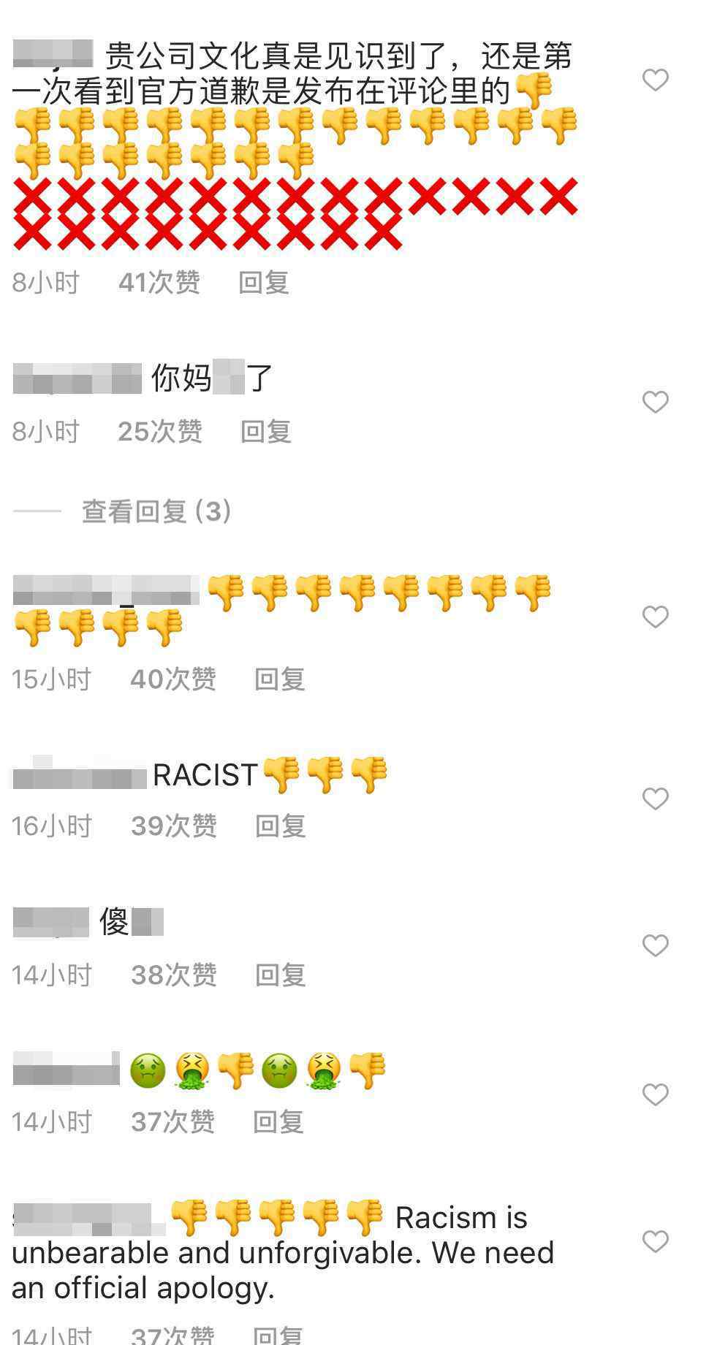The width and height of the screenshot is (717, 1345).
Task: Reply to the 15小时 thumbs-down comment
Action: click(279, 679)
